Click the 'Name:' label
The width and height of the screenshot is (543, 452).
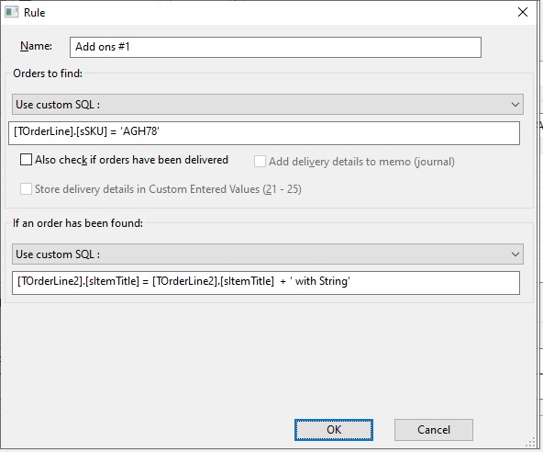pos(36,46)
